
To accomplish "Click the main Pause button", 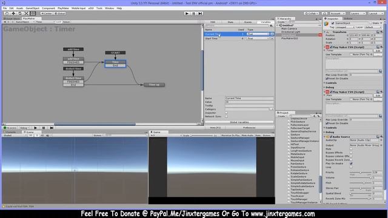I will click(x=193, y=13).
